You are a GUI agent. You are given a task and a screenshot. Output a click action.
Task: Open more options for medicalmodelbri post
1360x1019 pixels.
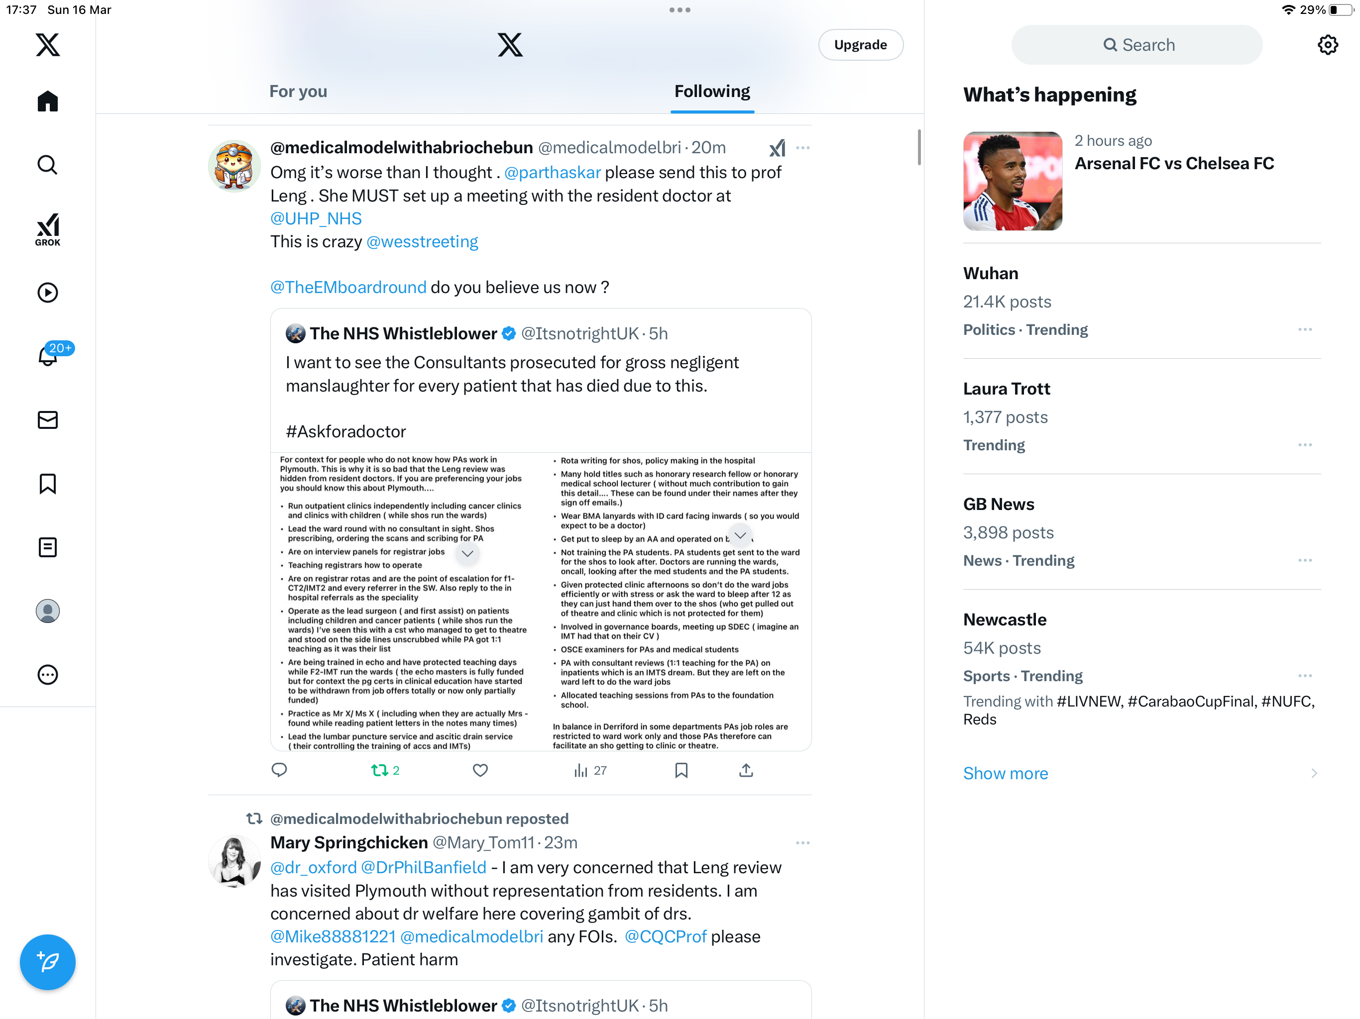point(802,147)
